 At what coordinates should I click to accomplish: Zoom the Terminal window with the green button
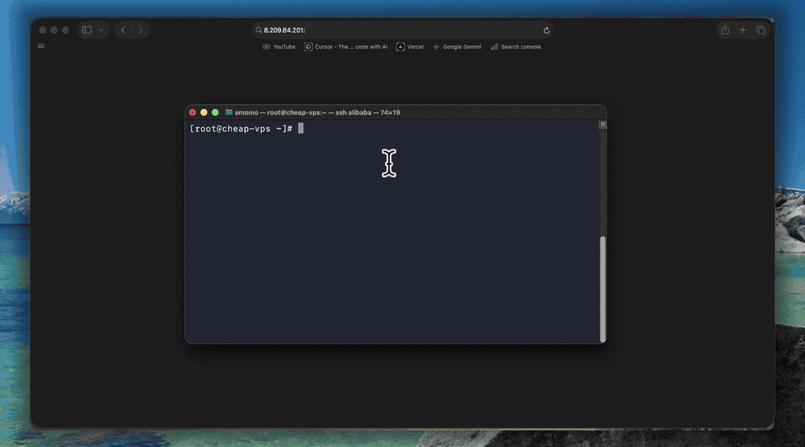click(x=216, y=112)
